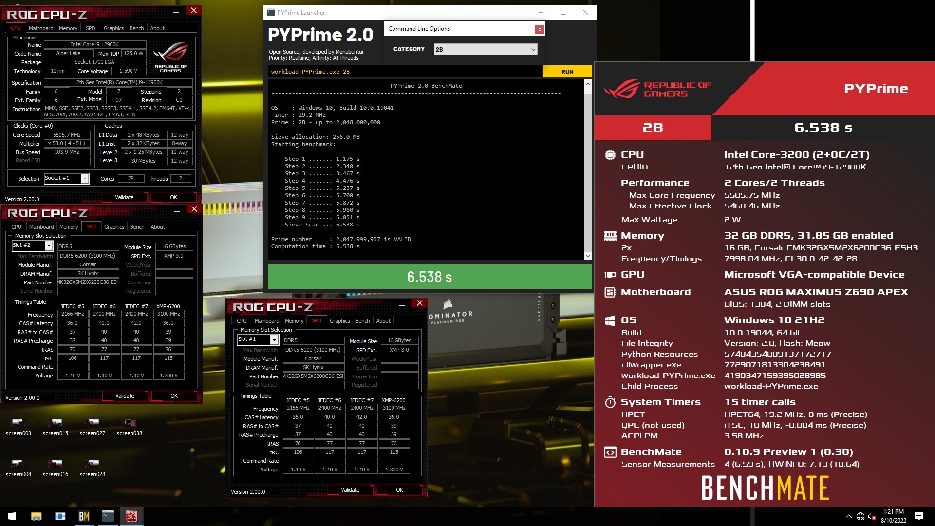Open Bench tab in top CPU-Z window
935x526 pixels.
tap(136, 28)
